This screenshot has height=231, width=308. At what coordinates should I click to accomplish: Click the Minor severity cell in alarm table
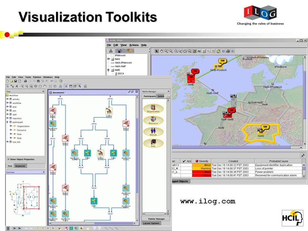click(202, 165)
